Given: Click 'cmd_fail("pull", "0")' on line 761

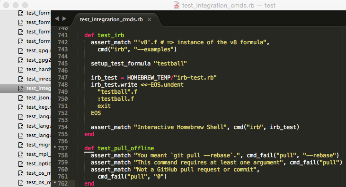Looking at the screenshot, I should [x=132, y=177].
